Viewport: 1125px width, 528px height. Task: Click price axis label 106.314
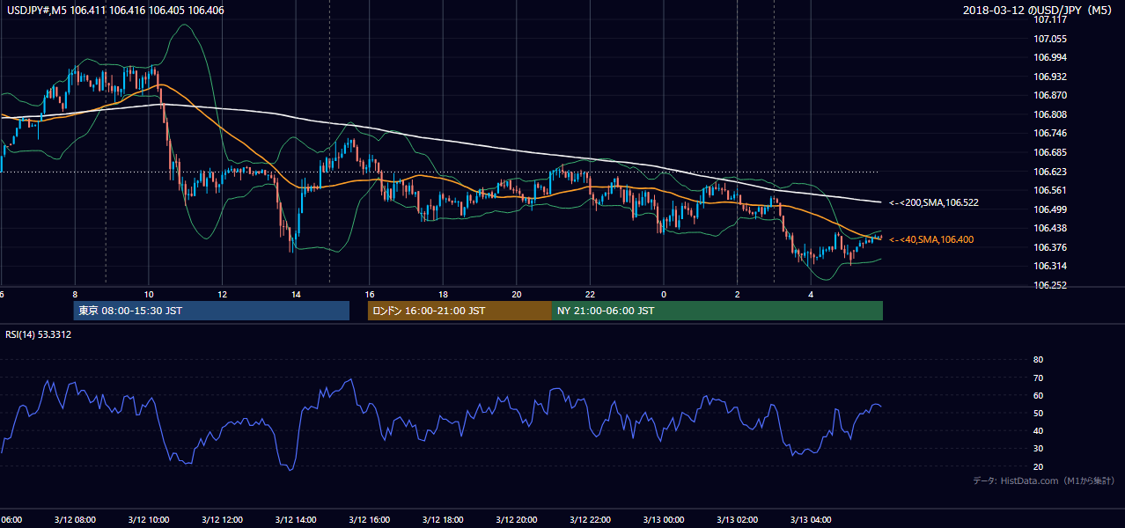1049,266
